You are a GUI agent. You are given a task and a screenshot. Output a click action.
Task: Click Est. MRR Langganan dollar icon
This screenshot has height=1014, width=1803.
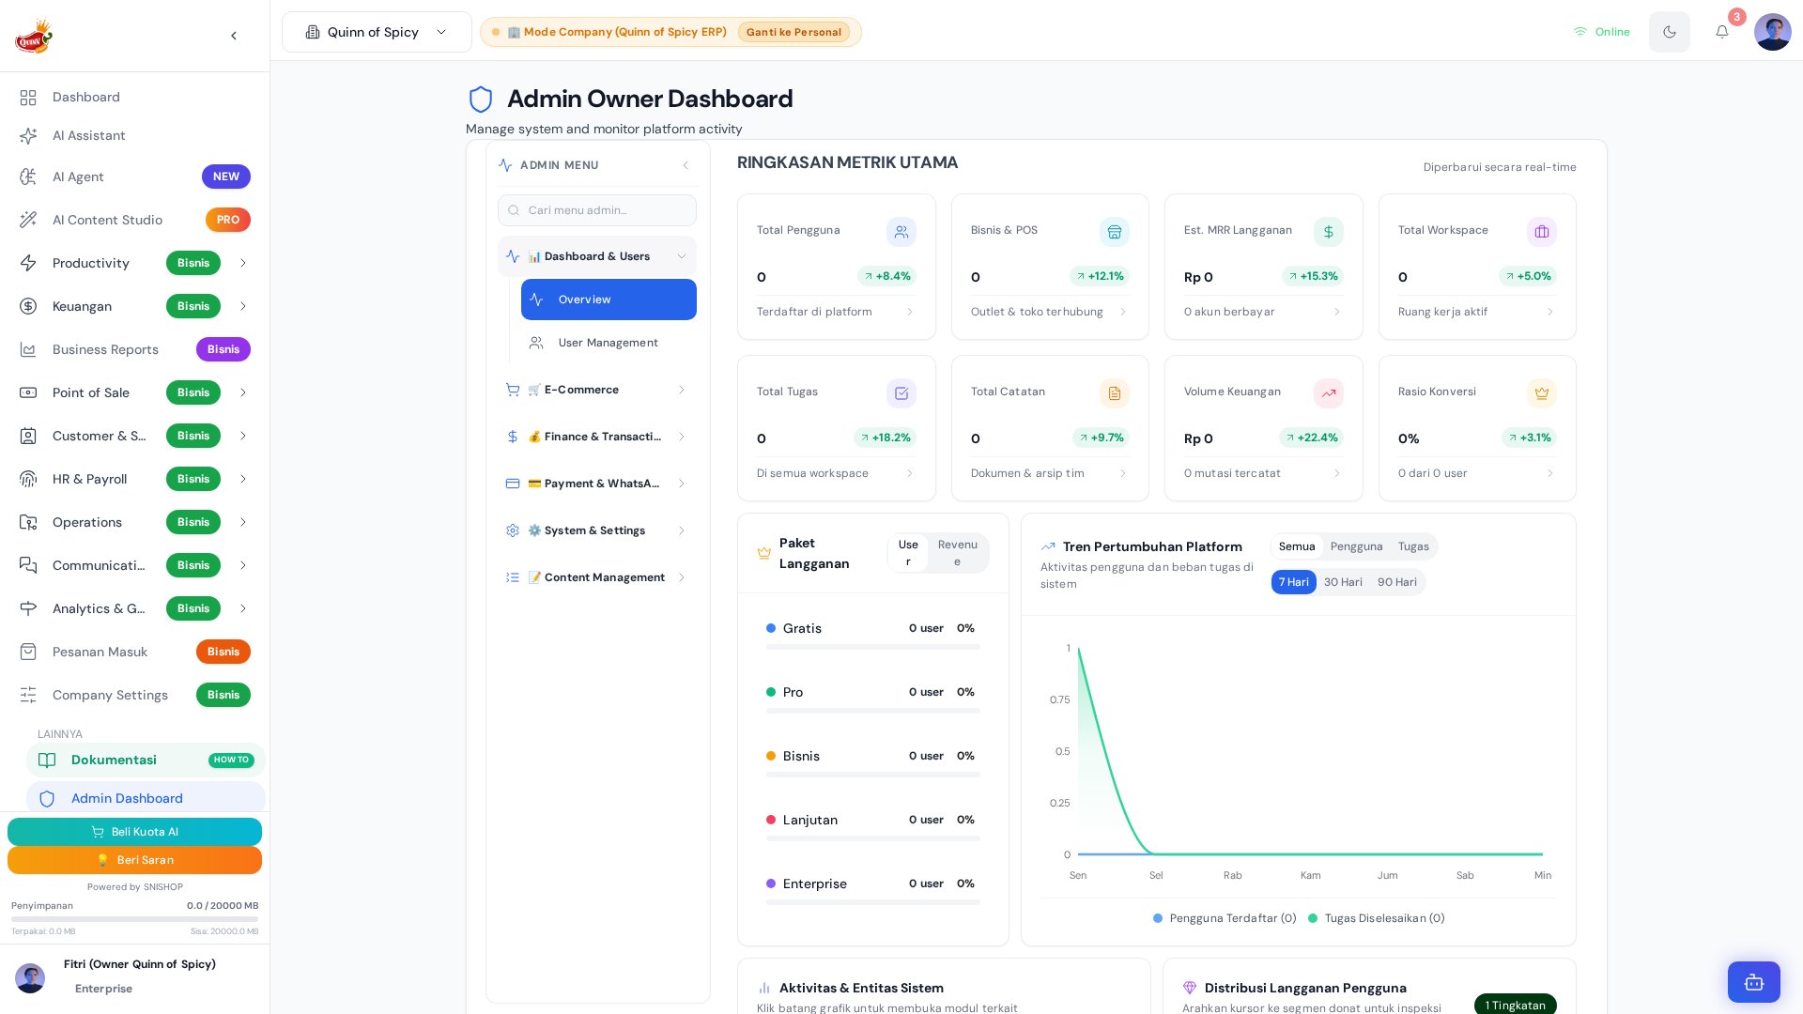[x=1328, y=232]
